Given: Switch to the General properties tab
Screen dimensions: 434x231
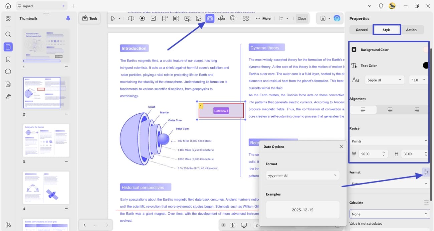Looking at the screenshot, I should coord(362,30).
